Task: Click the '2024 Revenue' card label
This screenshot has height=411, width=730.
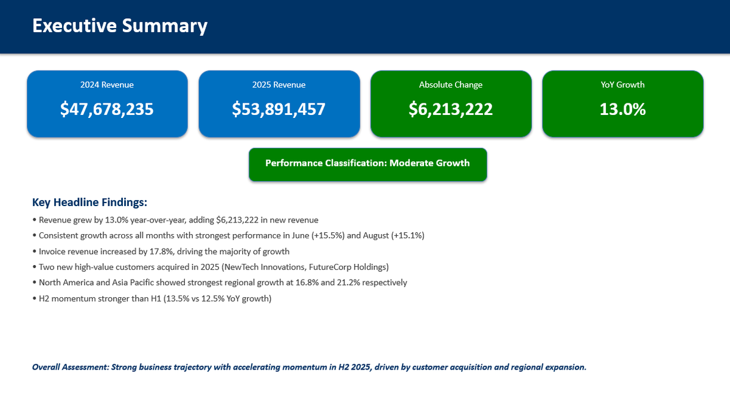Action: (107, 85)
